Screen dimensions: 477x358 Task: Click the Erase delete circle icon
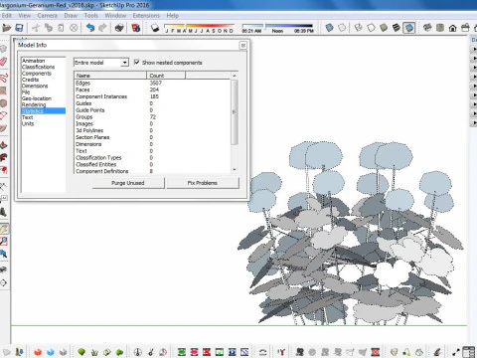[x=74, y=28]
